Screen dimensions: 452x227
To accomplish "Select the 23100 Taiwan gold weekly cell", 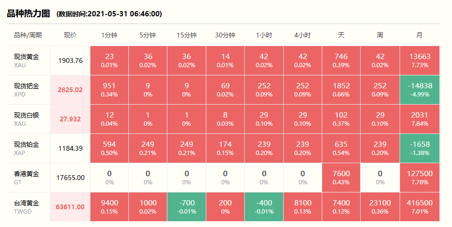I will coord(380,207).
